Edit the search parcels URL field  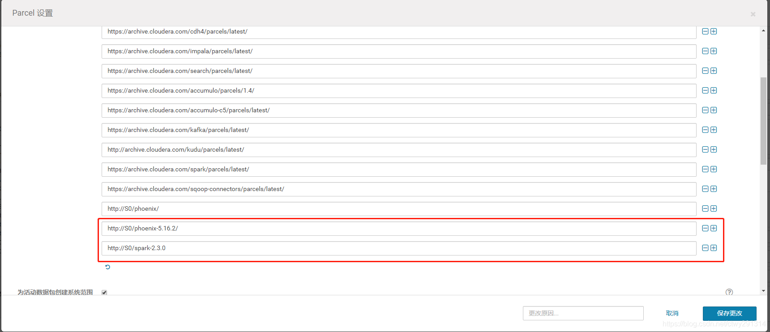point(399,71)
